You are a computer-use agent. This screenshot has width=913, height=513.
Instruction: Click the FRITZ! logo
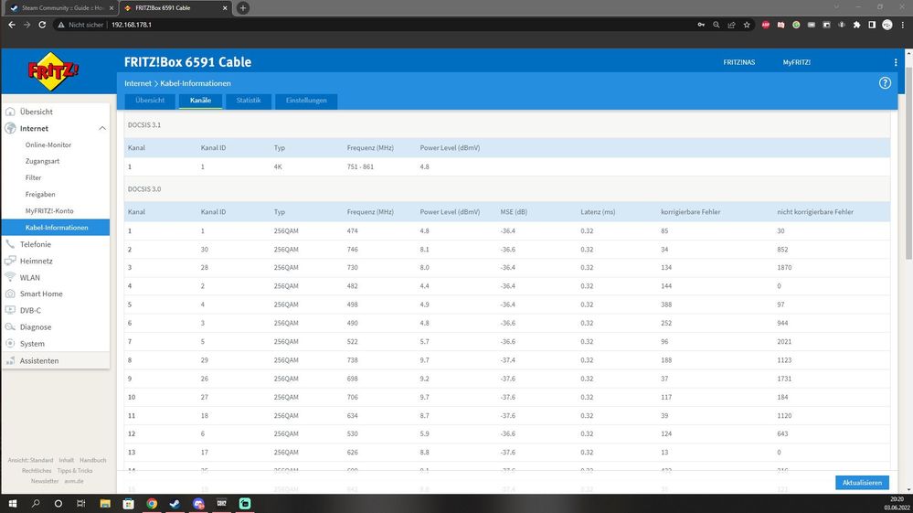click(55, 70)
